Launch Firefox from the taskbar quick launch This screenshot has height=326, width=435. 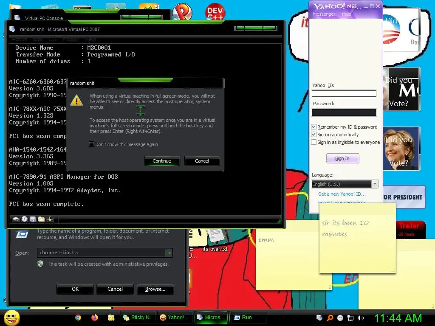(95, 318)
